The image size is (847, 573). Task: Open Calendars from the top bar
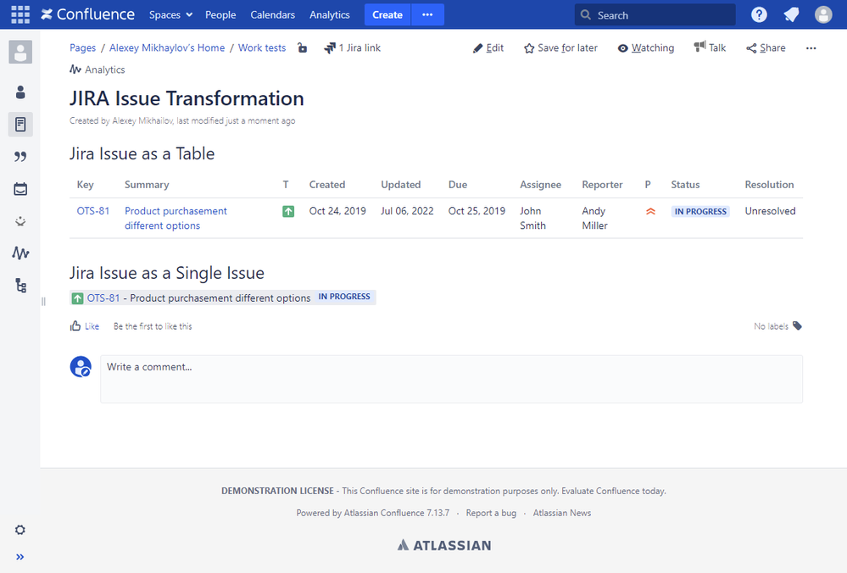click(x=272, y=15)
